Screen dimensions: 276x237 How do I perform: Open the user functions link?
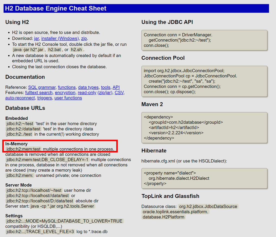click(68, 98)
